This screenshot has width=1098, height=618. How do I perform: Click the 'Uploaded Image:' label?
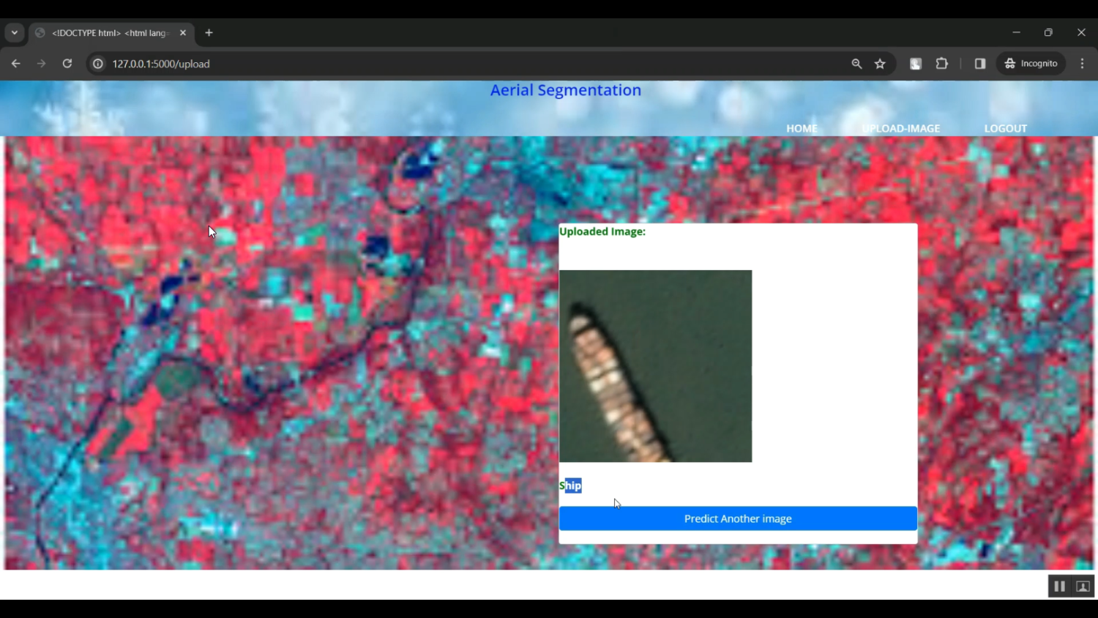tap(602, 231)
